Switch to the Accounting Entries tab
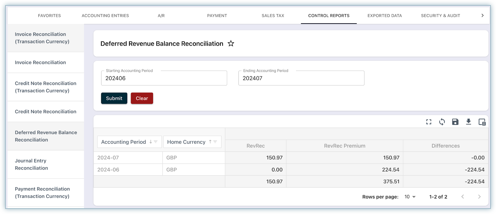The height and width of the screenshot is (214, 496). (x=105, y=15)
